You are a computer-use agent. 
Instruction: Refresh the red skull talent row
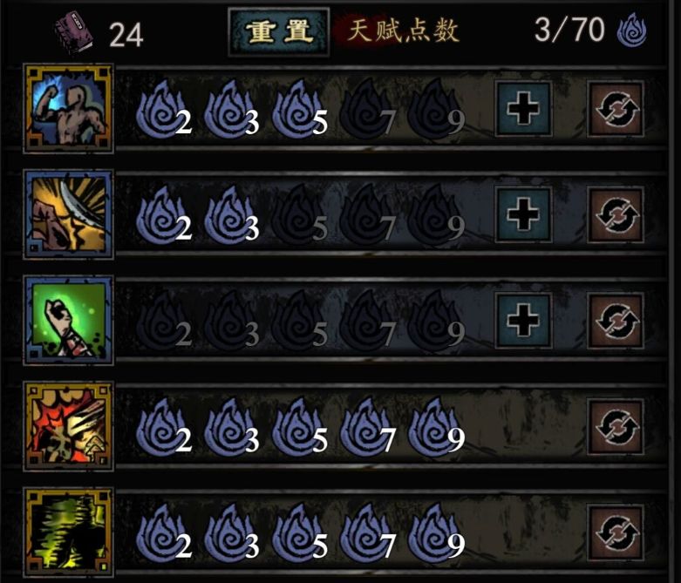point(616,427)
